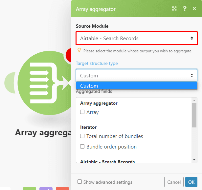Open help via the question mark icon
This screenshot has width=202, height=190.
185,9
